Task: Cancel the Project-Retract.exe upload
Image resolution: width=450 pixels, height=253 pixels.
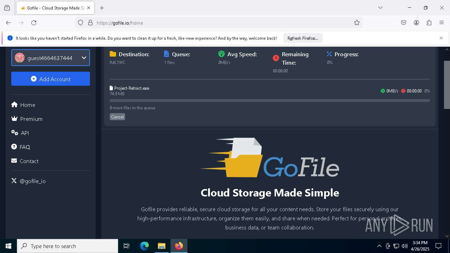Action: [117, 117]
